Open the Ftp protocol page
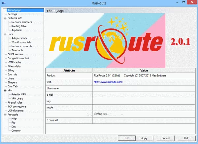198x144 pixels. tap(13, 123)
